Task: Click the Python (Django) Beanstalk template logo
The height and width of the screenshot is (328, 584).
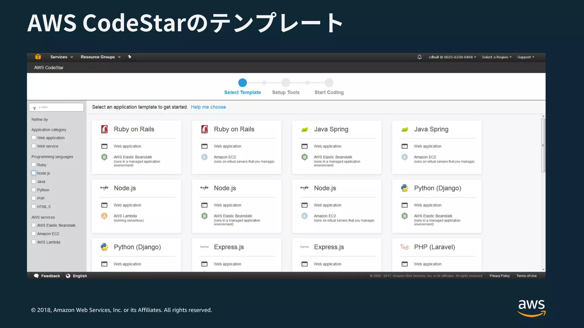Action: pyautogui.click(x=404, y=188)
